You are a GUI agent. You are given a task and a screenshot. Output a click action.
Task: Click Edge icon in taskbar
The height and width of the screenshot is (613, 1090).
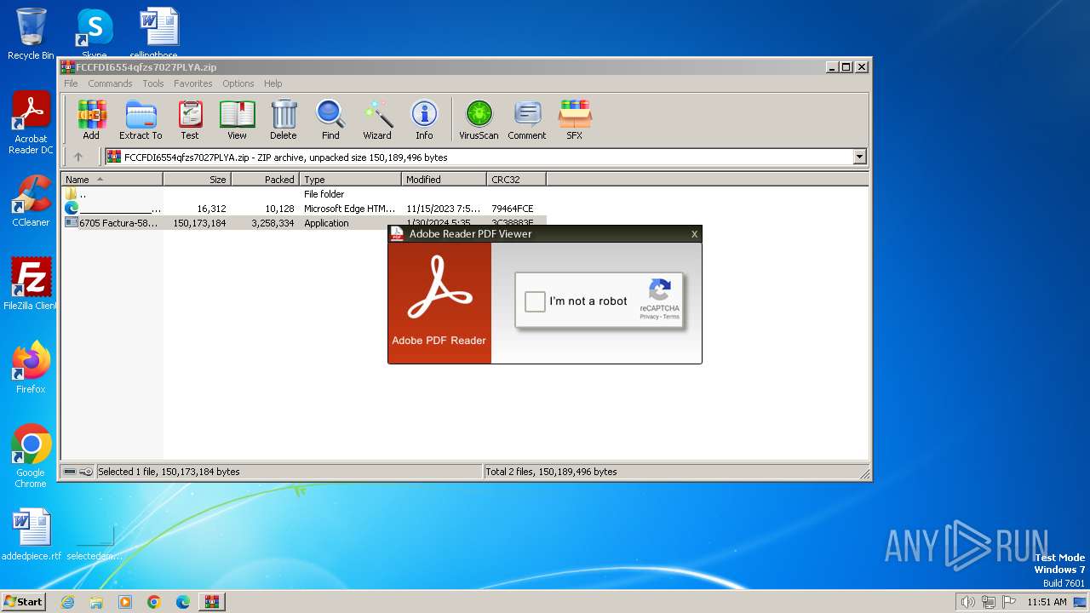click(183, 602)
